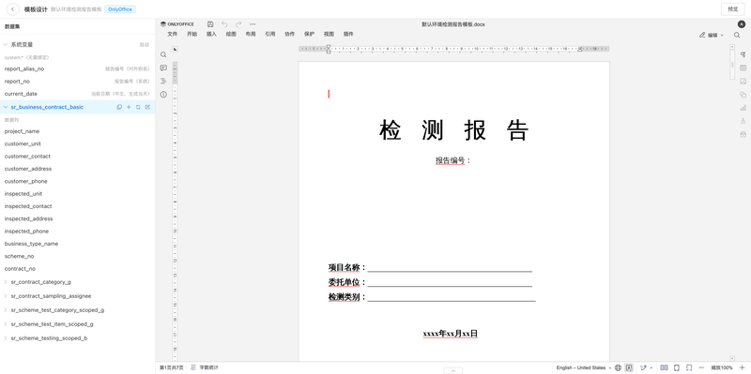Expand the sr_scheme_test_item_scoped_g dataset

click(x=6, y=324)
